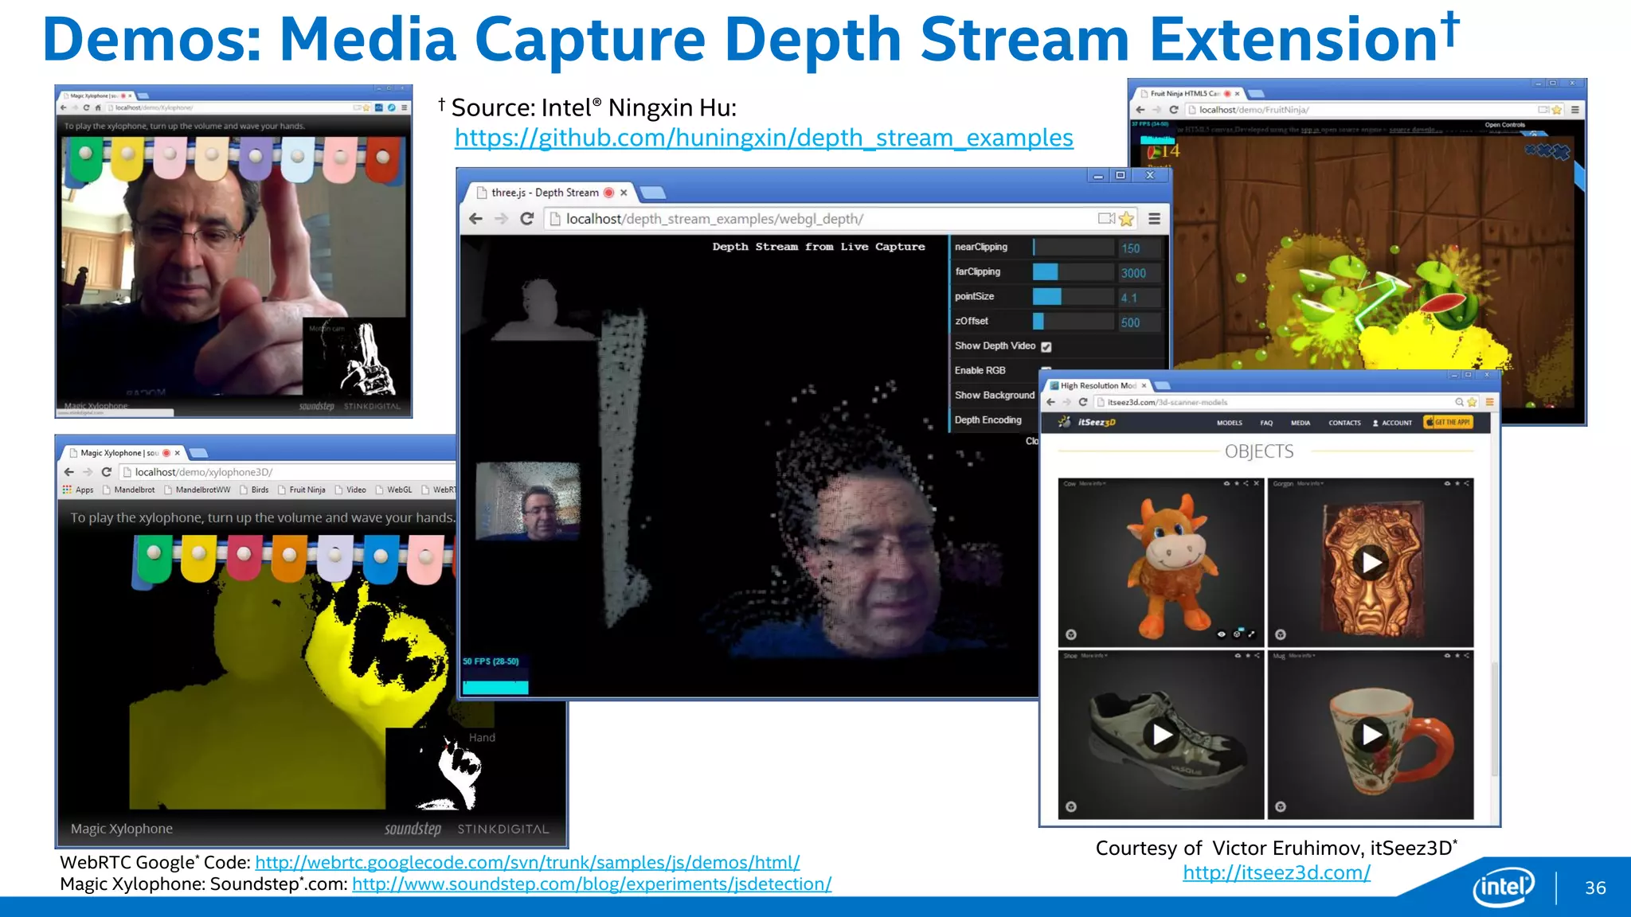Open CONTACTS menu on itSeez3D site
The image size is (1631, 917).
click(1344, 423)
